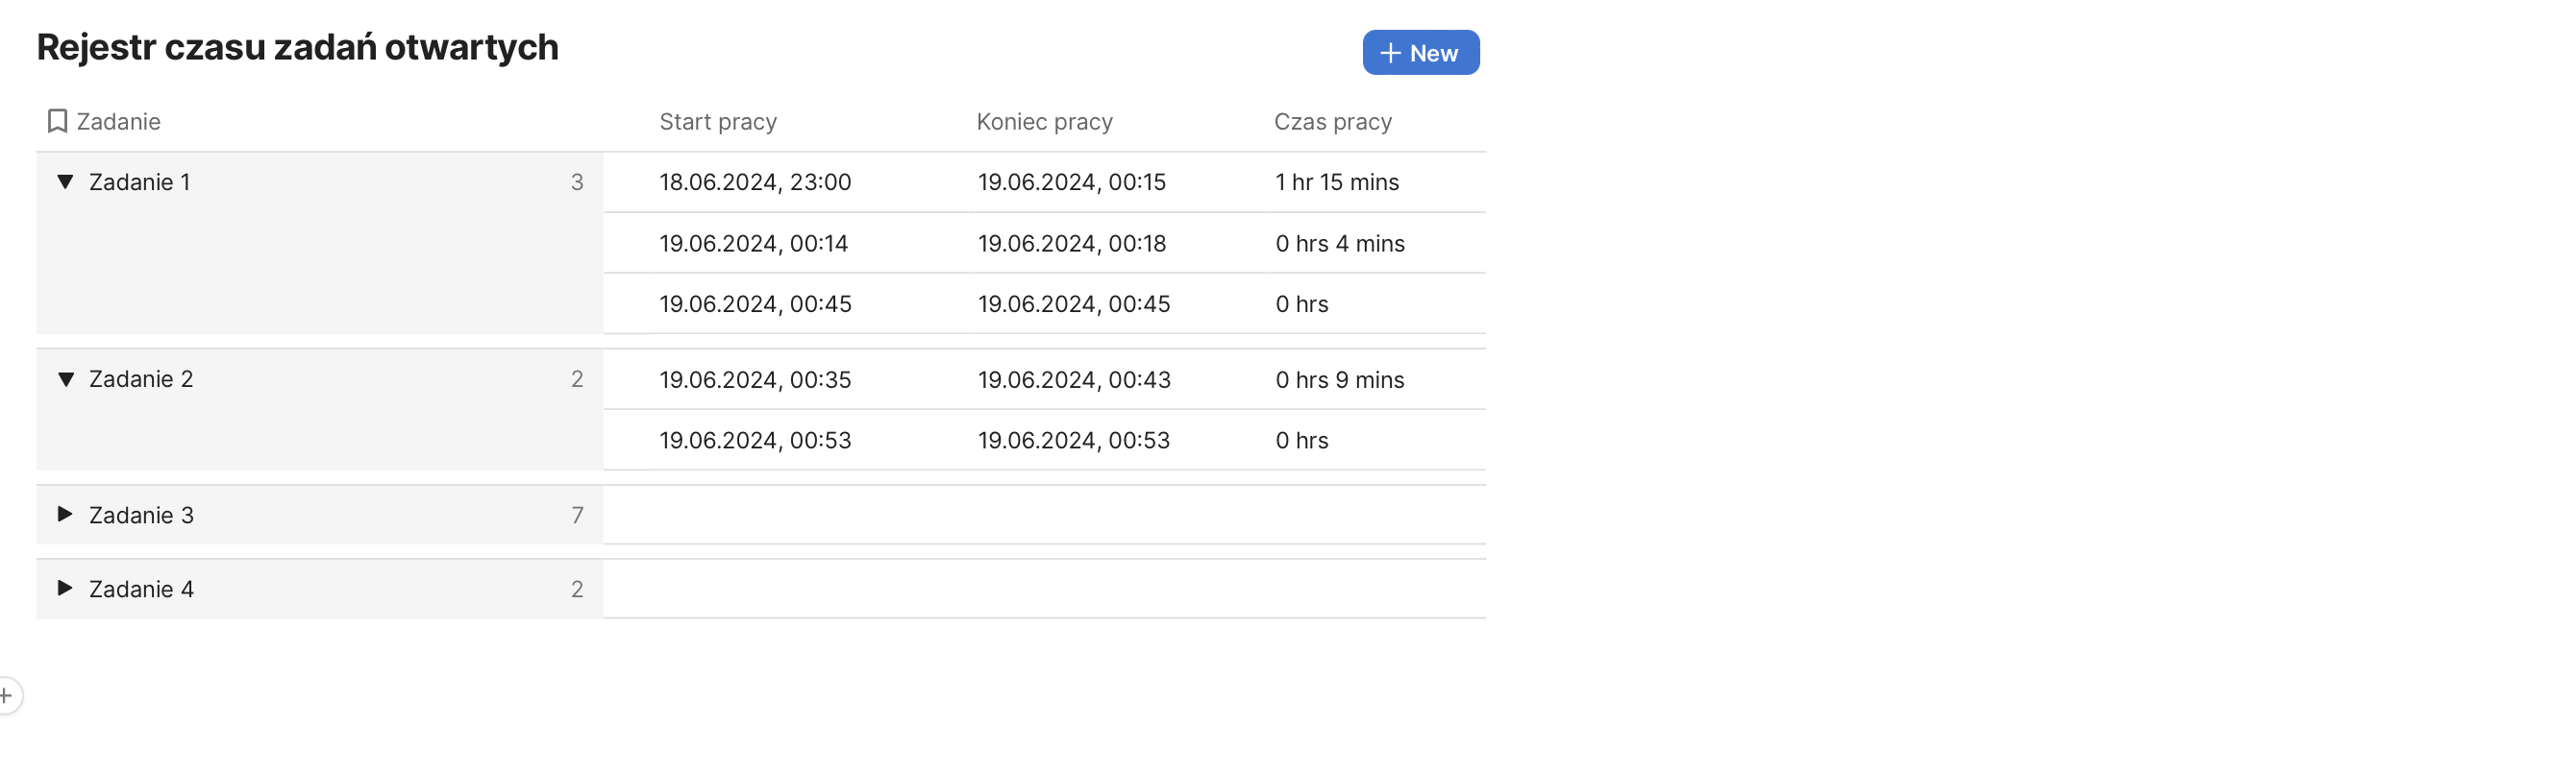This screenshot has width=2576, height=772.
Task: Click the plus icon at left edge
Action: point(6,695)
